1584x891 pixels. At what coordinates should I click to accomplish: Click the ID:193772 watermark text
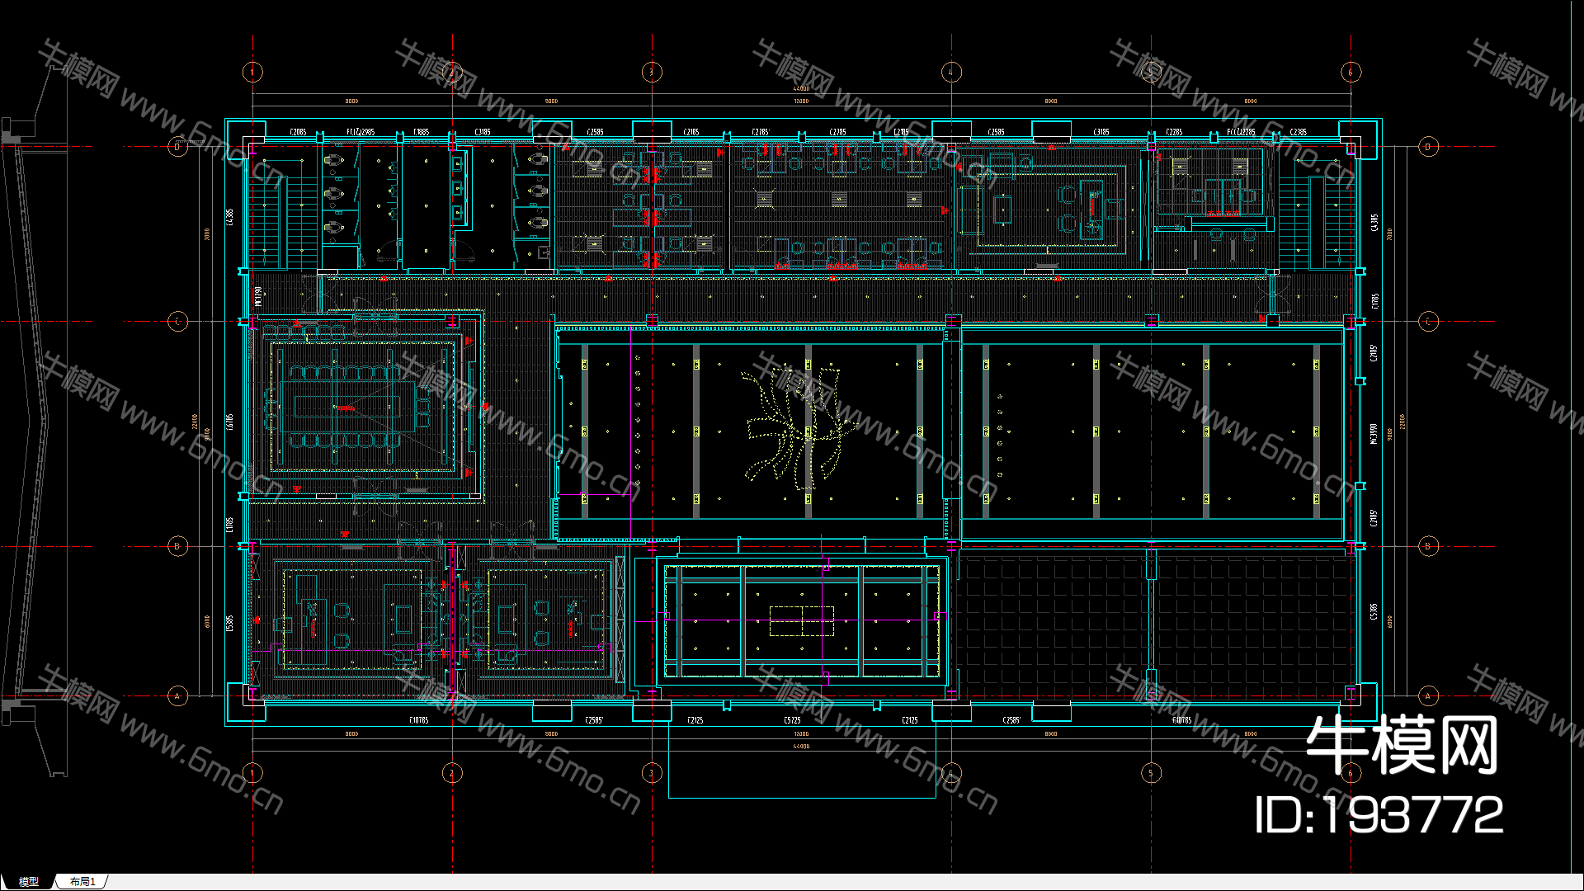[x=1379, y=815]
